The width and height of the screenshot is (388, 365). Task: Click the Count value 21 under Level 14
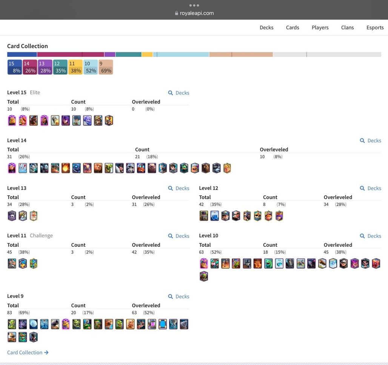[137, 157]
